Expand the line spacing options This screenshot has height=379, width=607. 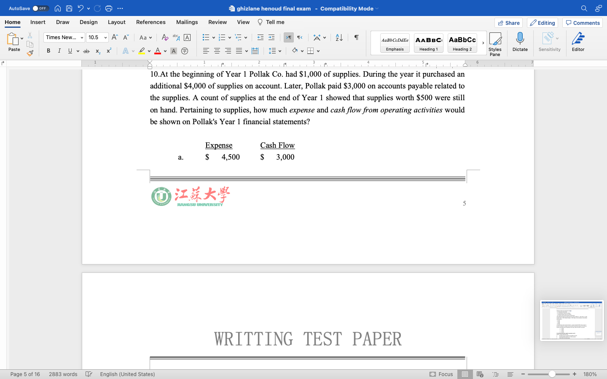click(279, 51)
